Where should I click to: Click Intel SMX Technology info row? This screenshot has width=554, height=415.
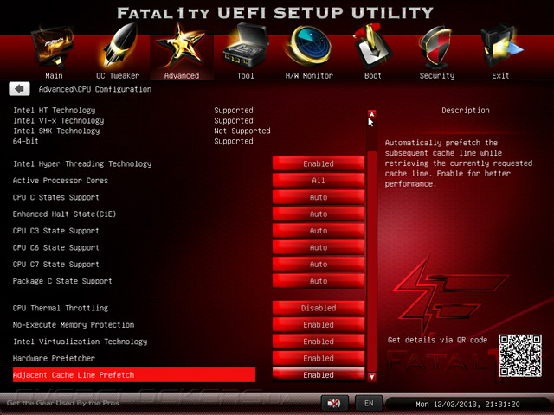142,131
